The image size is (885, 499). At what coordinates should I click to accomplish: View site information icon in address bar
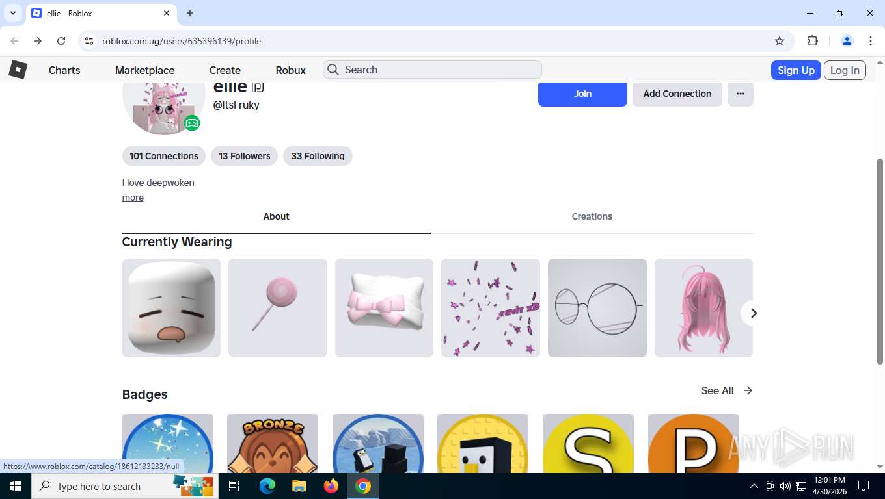(89, 41)
